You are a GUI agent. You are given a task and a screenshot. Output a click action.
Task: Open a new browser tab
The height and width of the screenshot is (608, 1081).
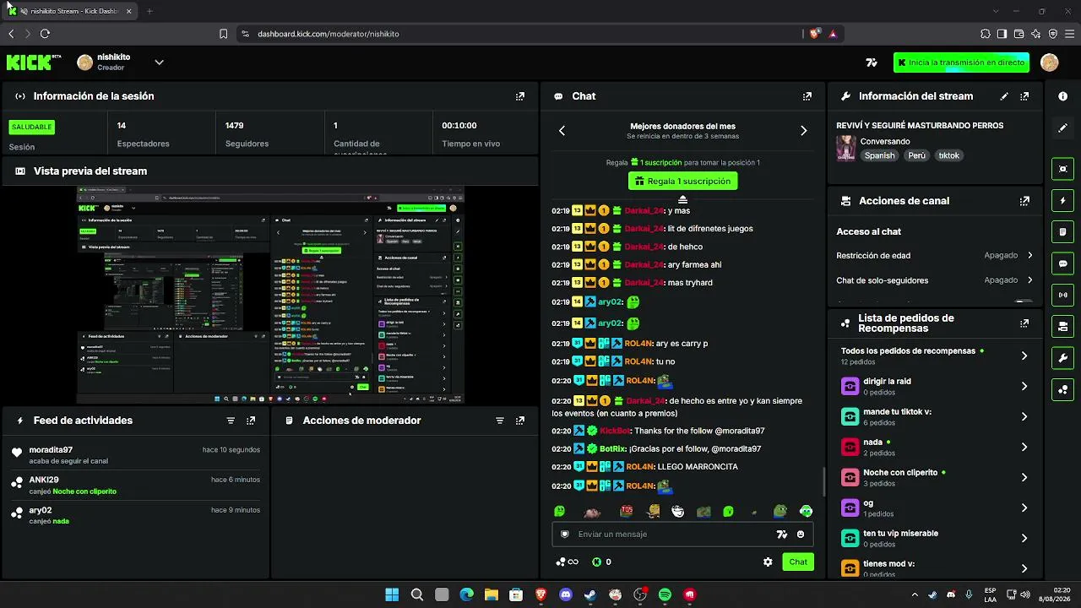pyautogui.click(x=149, y=11)
